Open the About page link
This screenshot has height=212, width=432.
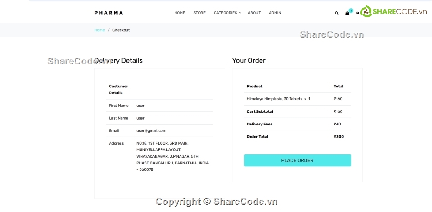(x=254, y=13)
